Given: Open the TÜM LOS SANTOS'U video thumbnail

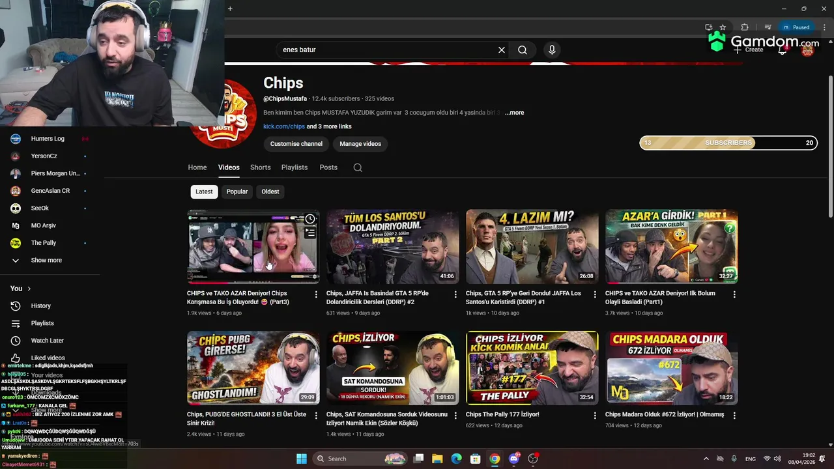Looking at the screenshot, I should [392, 247].
